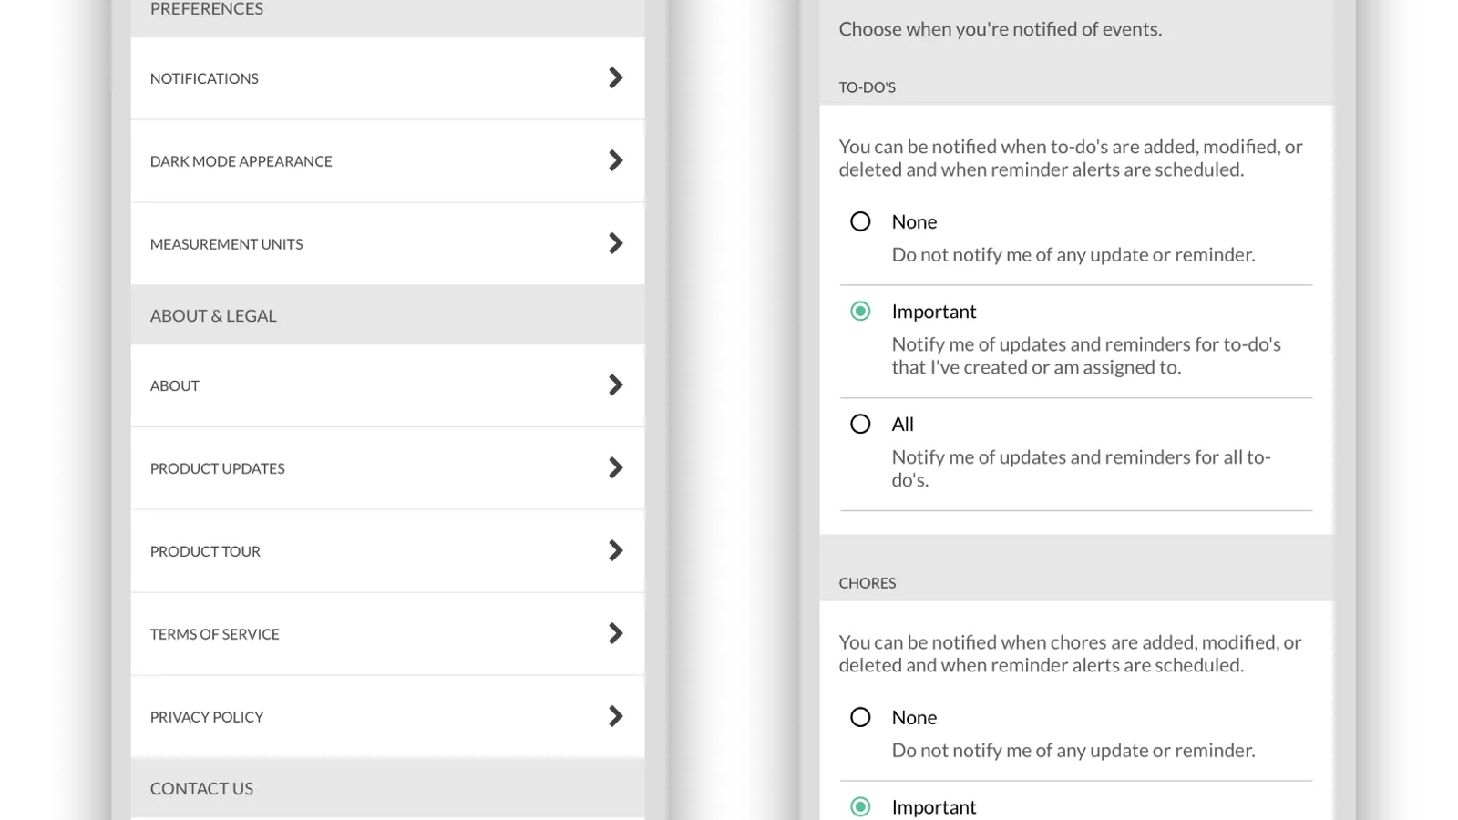The width and height of the screenshot is (1458, 820).
Task: Select All radio button under To-Do's
Action: 860,424
